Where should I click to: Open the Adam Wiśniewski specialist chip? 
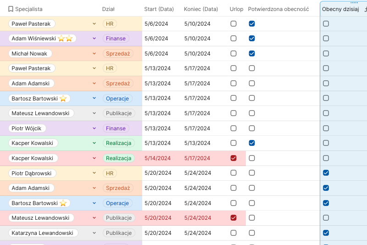point(34,39)
